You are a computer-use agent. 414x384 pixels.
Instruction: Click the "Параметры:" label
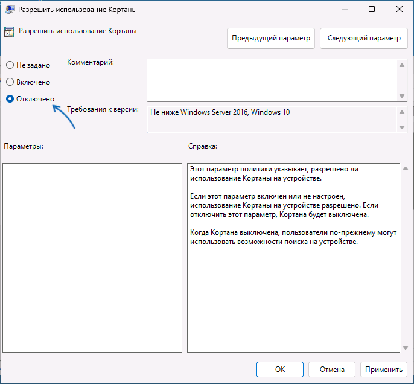click(x=24, y=146)
